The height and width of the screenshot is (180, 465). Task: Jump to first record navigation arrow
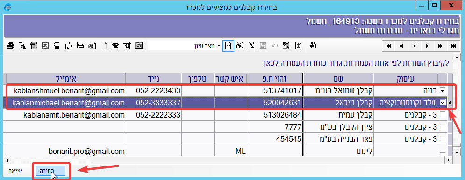pyautogui.click(x=388, y=46)
